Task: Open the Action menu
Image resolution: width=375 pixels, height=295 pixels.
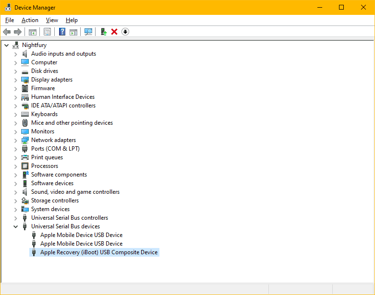Action: click(x=30, y=20)
